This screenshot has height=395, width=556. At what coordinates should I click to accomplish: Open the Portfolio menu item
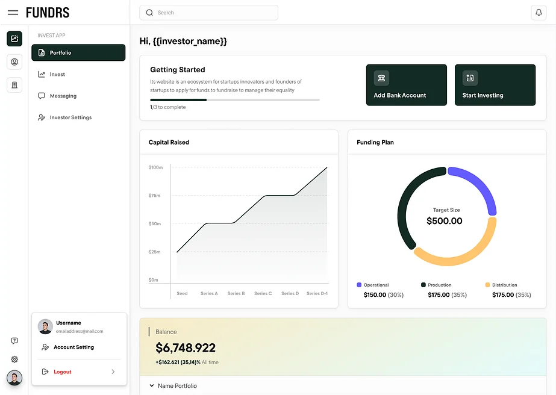click(x=78, y=53)
